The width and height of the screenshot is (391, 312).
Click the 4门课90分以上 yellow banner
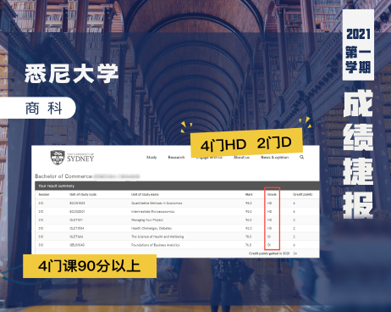[90, 266]
